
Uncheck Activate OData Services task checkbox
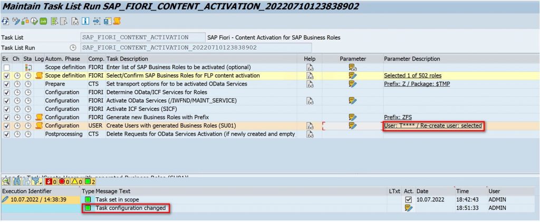[6, 101]
